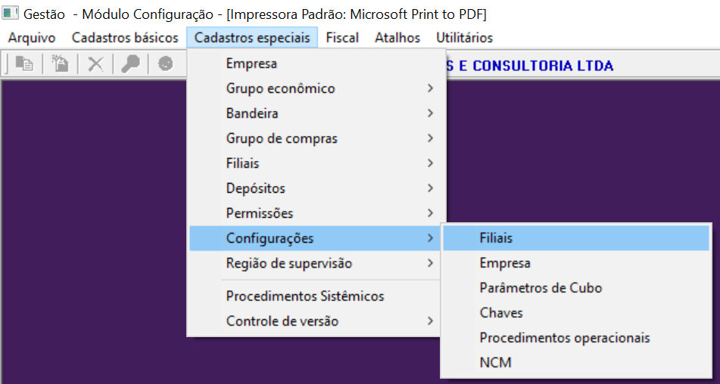Expand the Bandeira submenu arrow

(430, 113)
